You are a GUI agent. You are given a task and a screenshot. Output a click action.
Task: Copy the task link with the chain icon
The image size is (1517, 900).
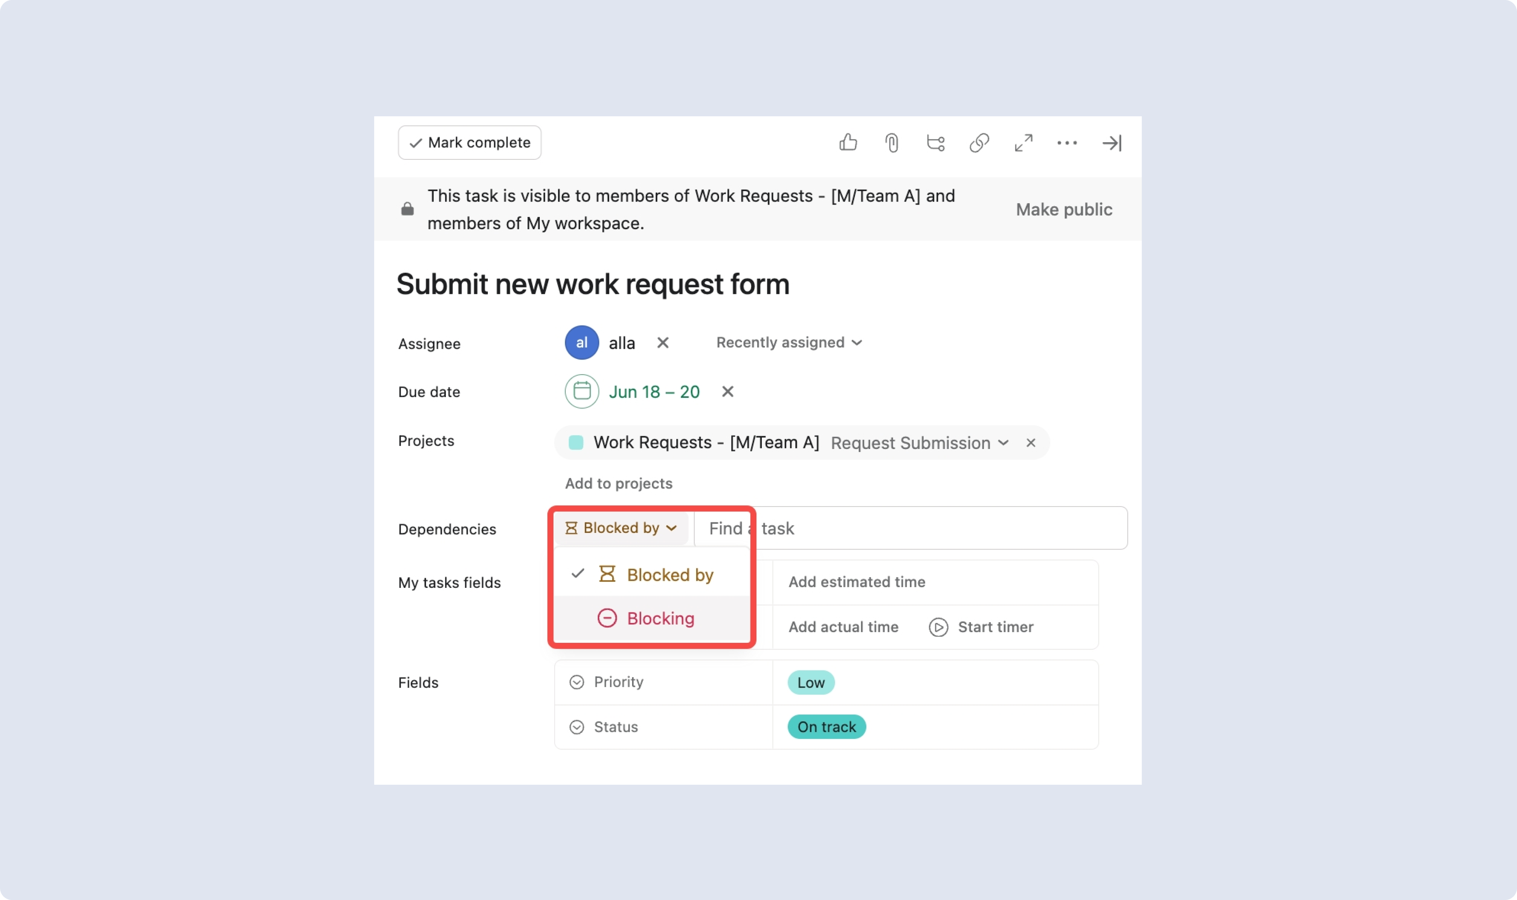[979, 143]
